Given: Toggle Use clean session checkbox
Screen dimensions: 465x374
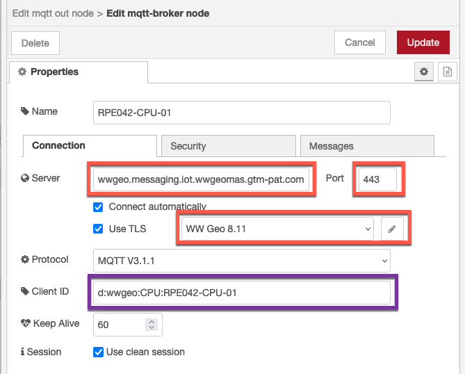Looking at the screenshot, I should [98, 352].
